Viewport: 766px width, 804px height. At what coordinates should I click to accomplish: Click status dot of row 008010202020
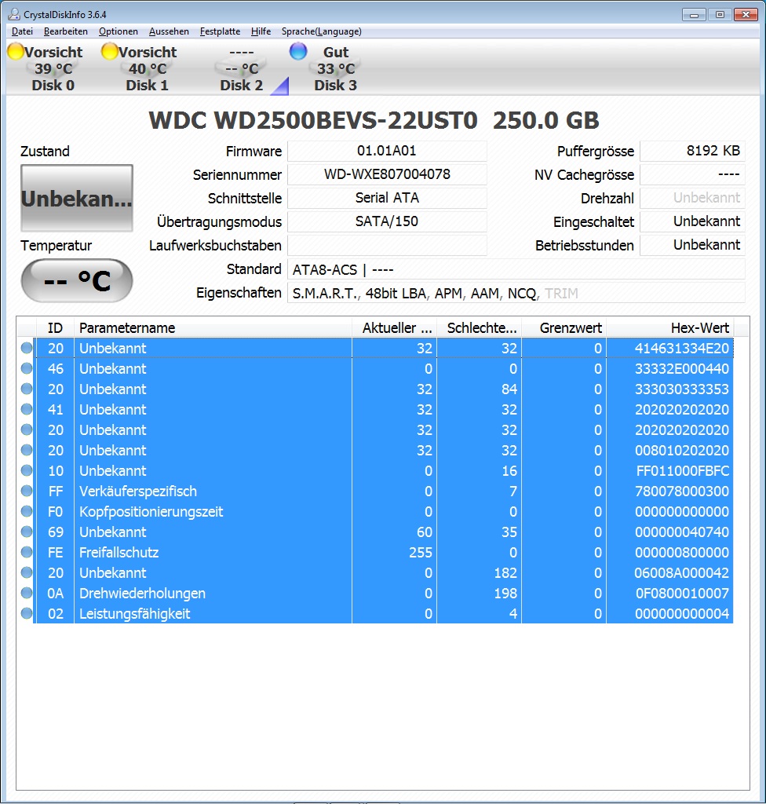click(27, 450)
